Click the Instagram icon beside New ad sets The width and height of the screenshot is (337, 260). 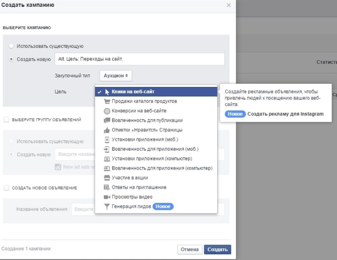click(x=58, y=167)
